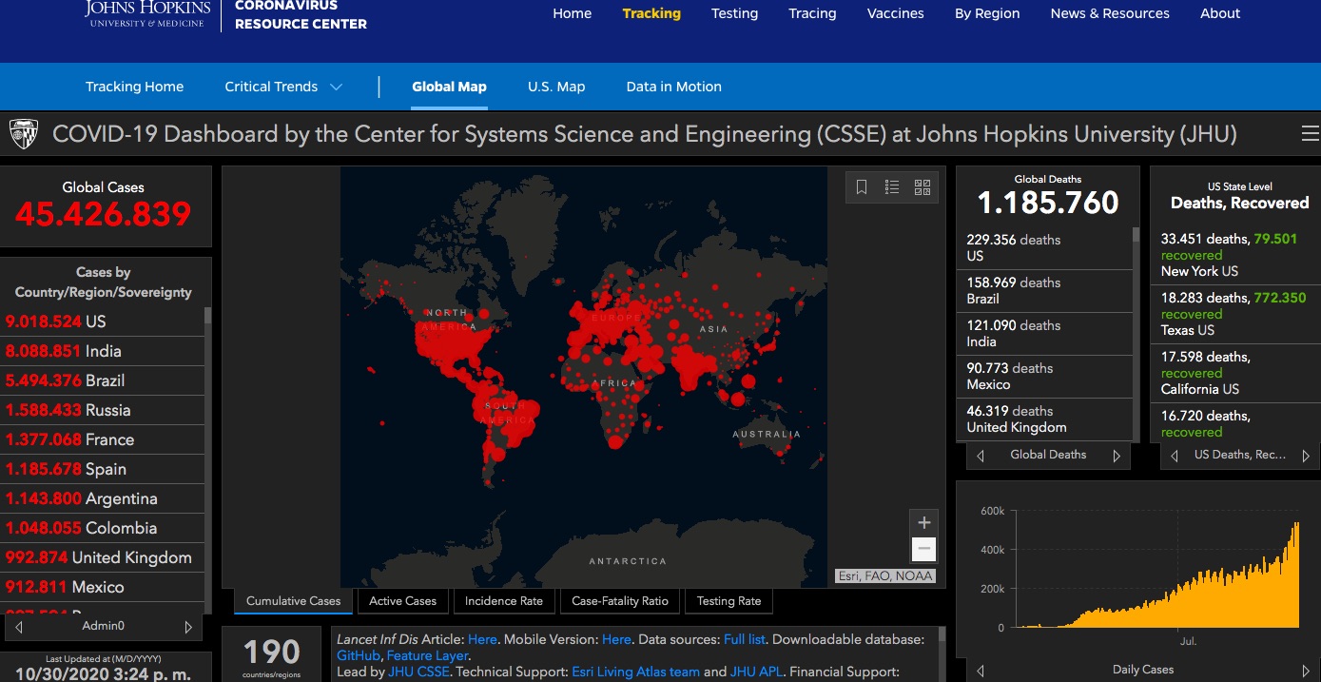
Task: Open the News & Resources menu
Action: click(1109, 13)
